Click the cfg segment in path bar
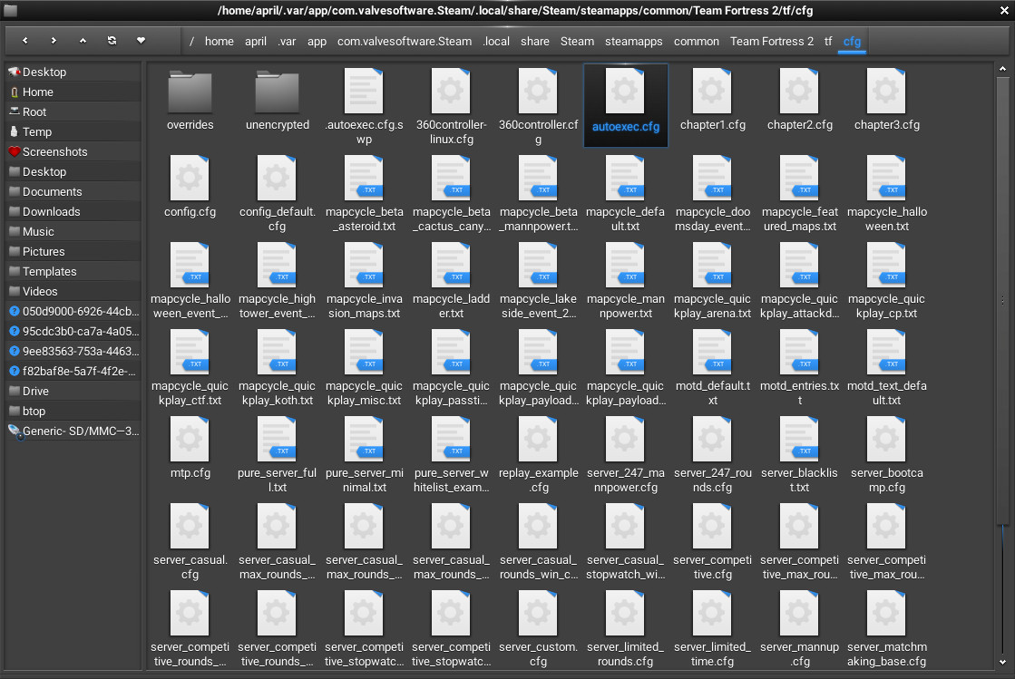The height and width of the screenshot is (679, 1015). tap(852, 42)
